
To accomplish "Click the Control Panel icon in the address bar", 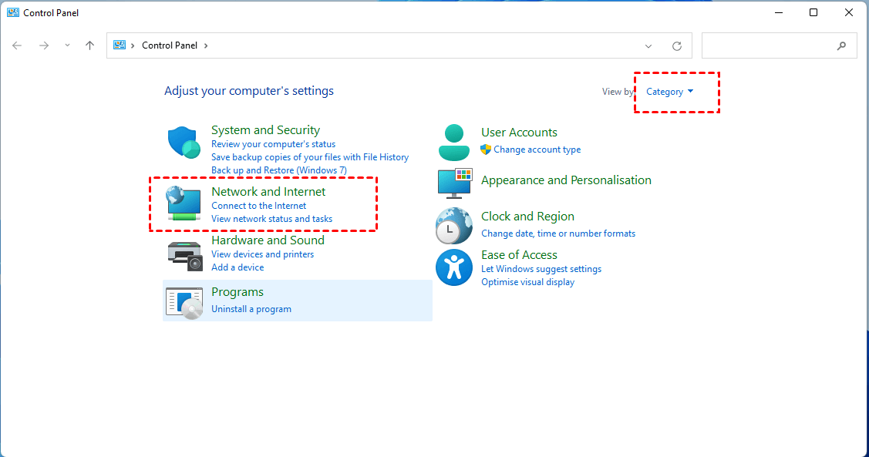I will [x=120, y=45].
